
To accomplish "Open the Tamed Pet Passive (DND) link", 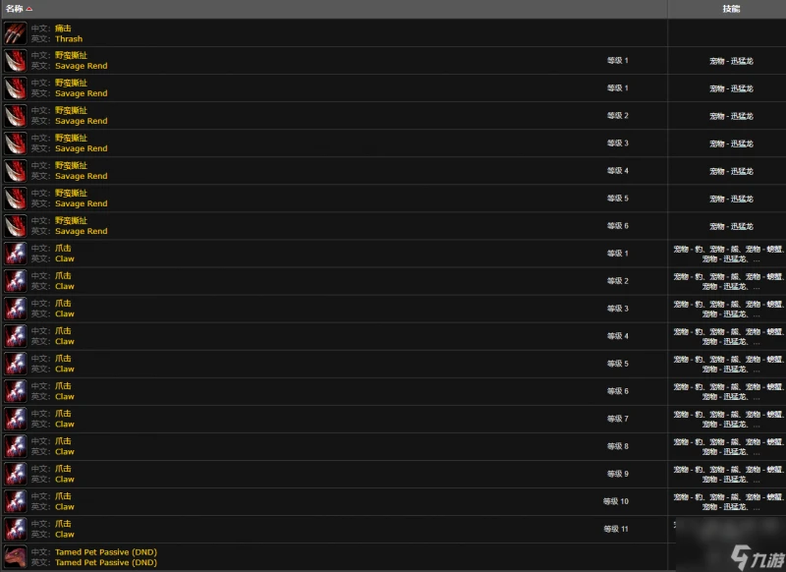I will pyautogui.click(x=105, y=562).
